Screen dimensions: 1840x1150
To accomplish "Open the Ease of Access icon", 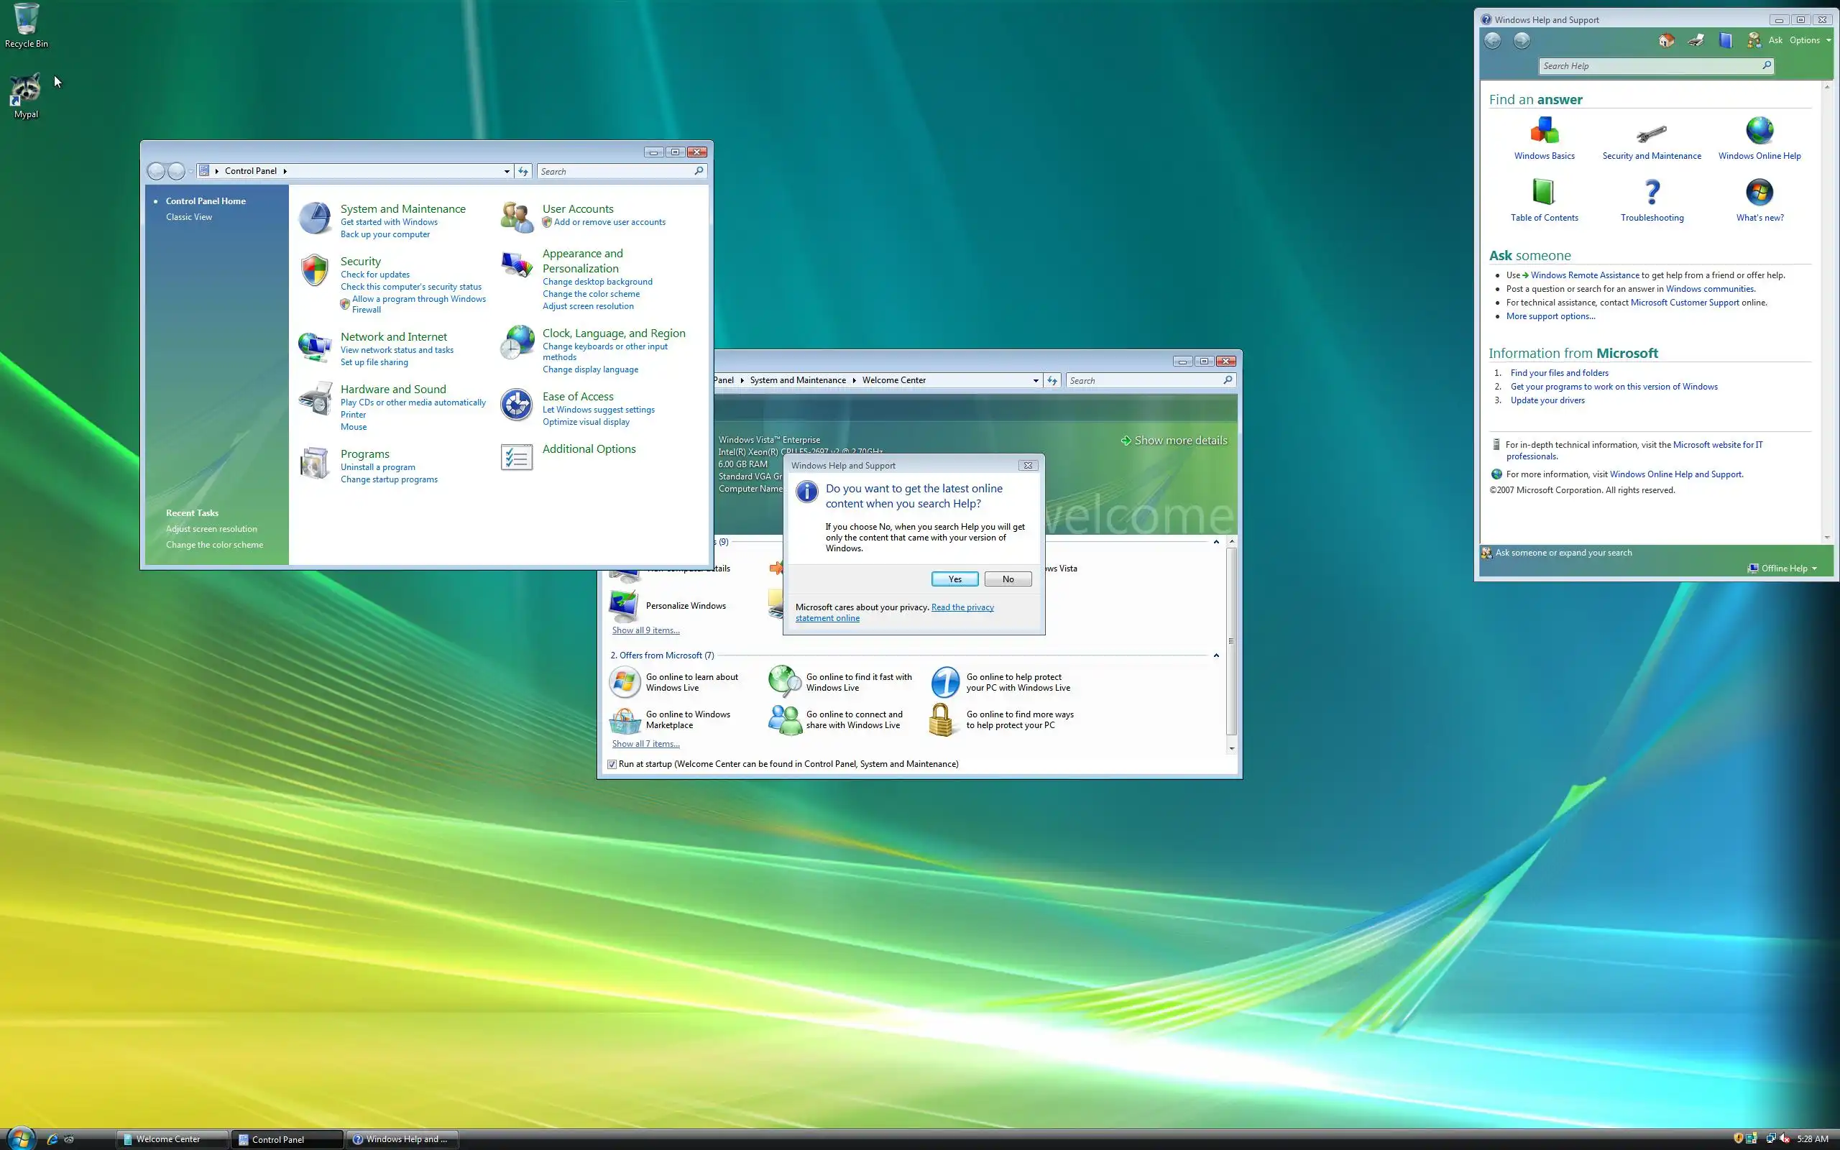I will coord(516,405).
